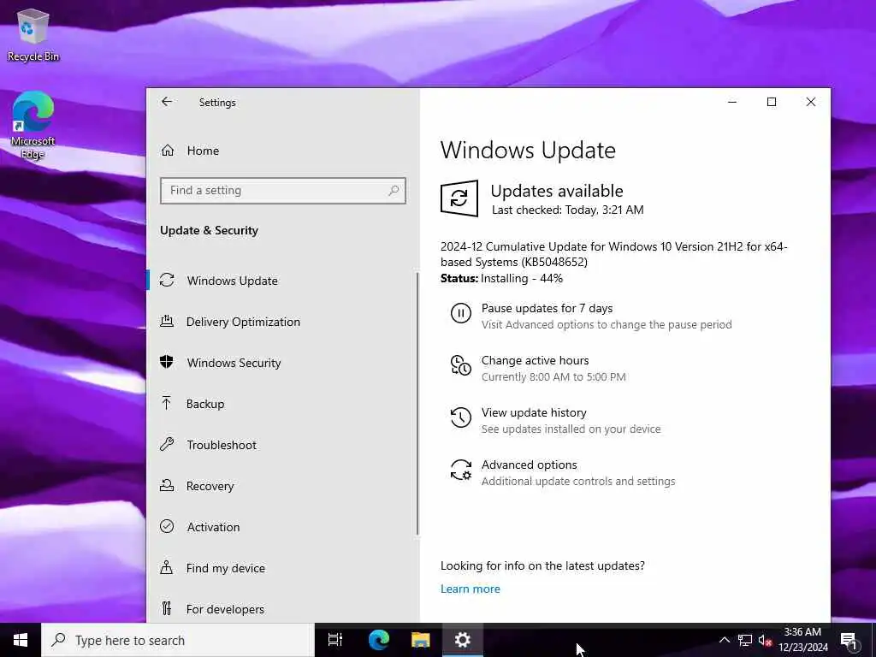Screen dimensions: 876x657
Task: Launch Microsoft Edge from the taskbar
Action: point(379,640)
